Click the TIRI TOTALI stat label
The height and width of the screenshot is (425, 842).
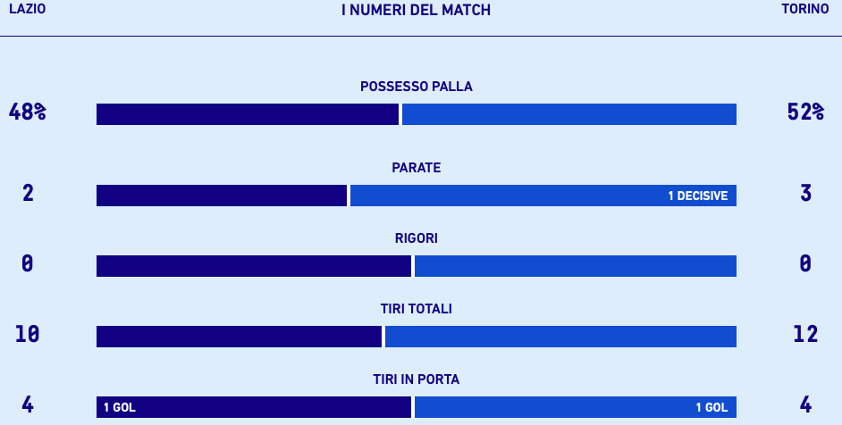(x=416, y=309)
